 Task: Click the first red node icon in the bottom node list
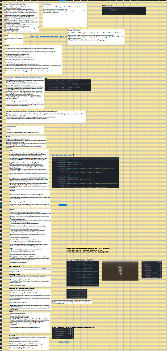coord(55,329)
